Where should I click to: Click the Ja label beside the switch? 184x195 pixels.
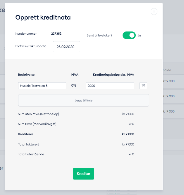[139, 35]
